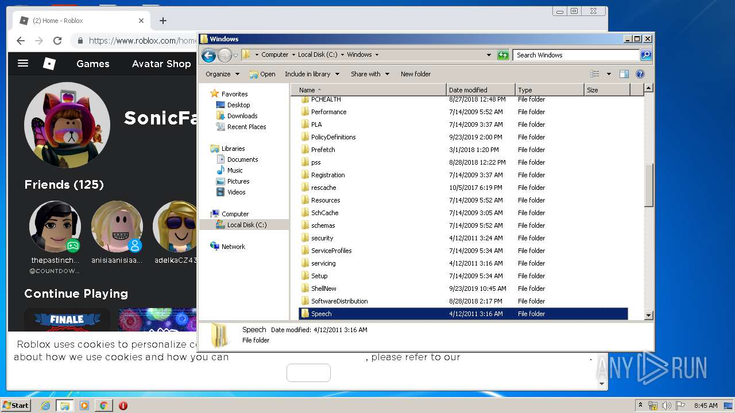Open recent pages dropdown beside Forward button

[x=235, y=55]
